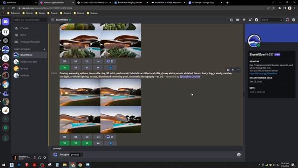Click the @Stephen Coorlas mention
Viewport: 298px width, 168px height.
pyautogui.click(x=190, y=77)
